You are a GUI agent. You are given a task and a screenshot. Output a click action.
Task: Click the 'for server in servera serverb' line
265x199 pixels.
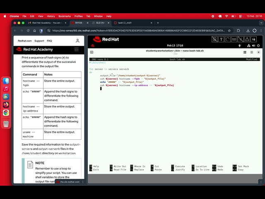click(109, 69)
